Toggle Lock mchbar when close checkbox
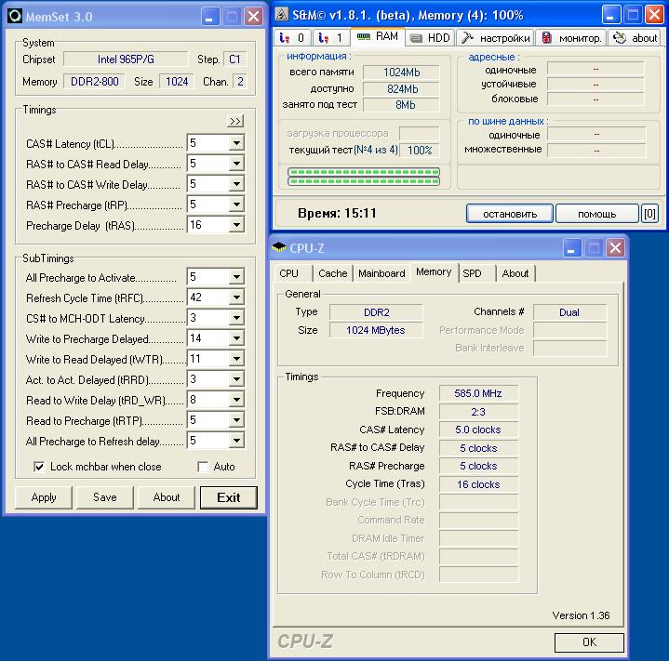 coord(39,467)
